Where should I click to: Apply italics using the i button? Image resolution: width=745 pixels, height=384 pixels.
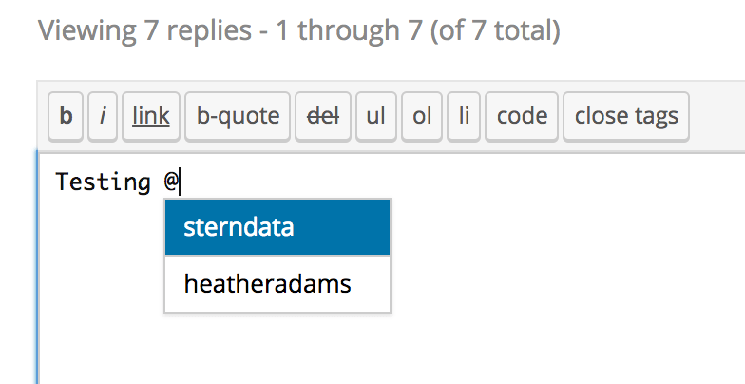(x=103, y=116)
